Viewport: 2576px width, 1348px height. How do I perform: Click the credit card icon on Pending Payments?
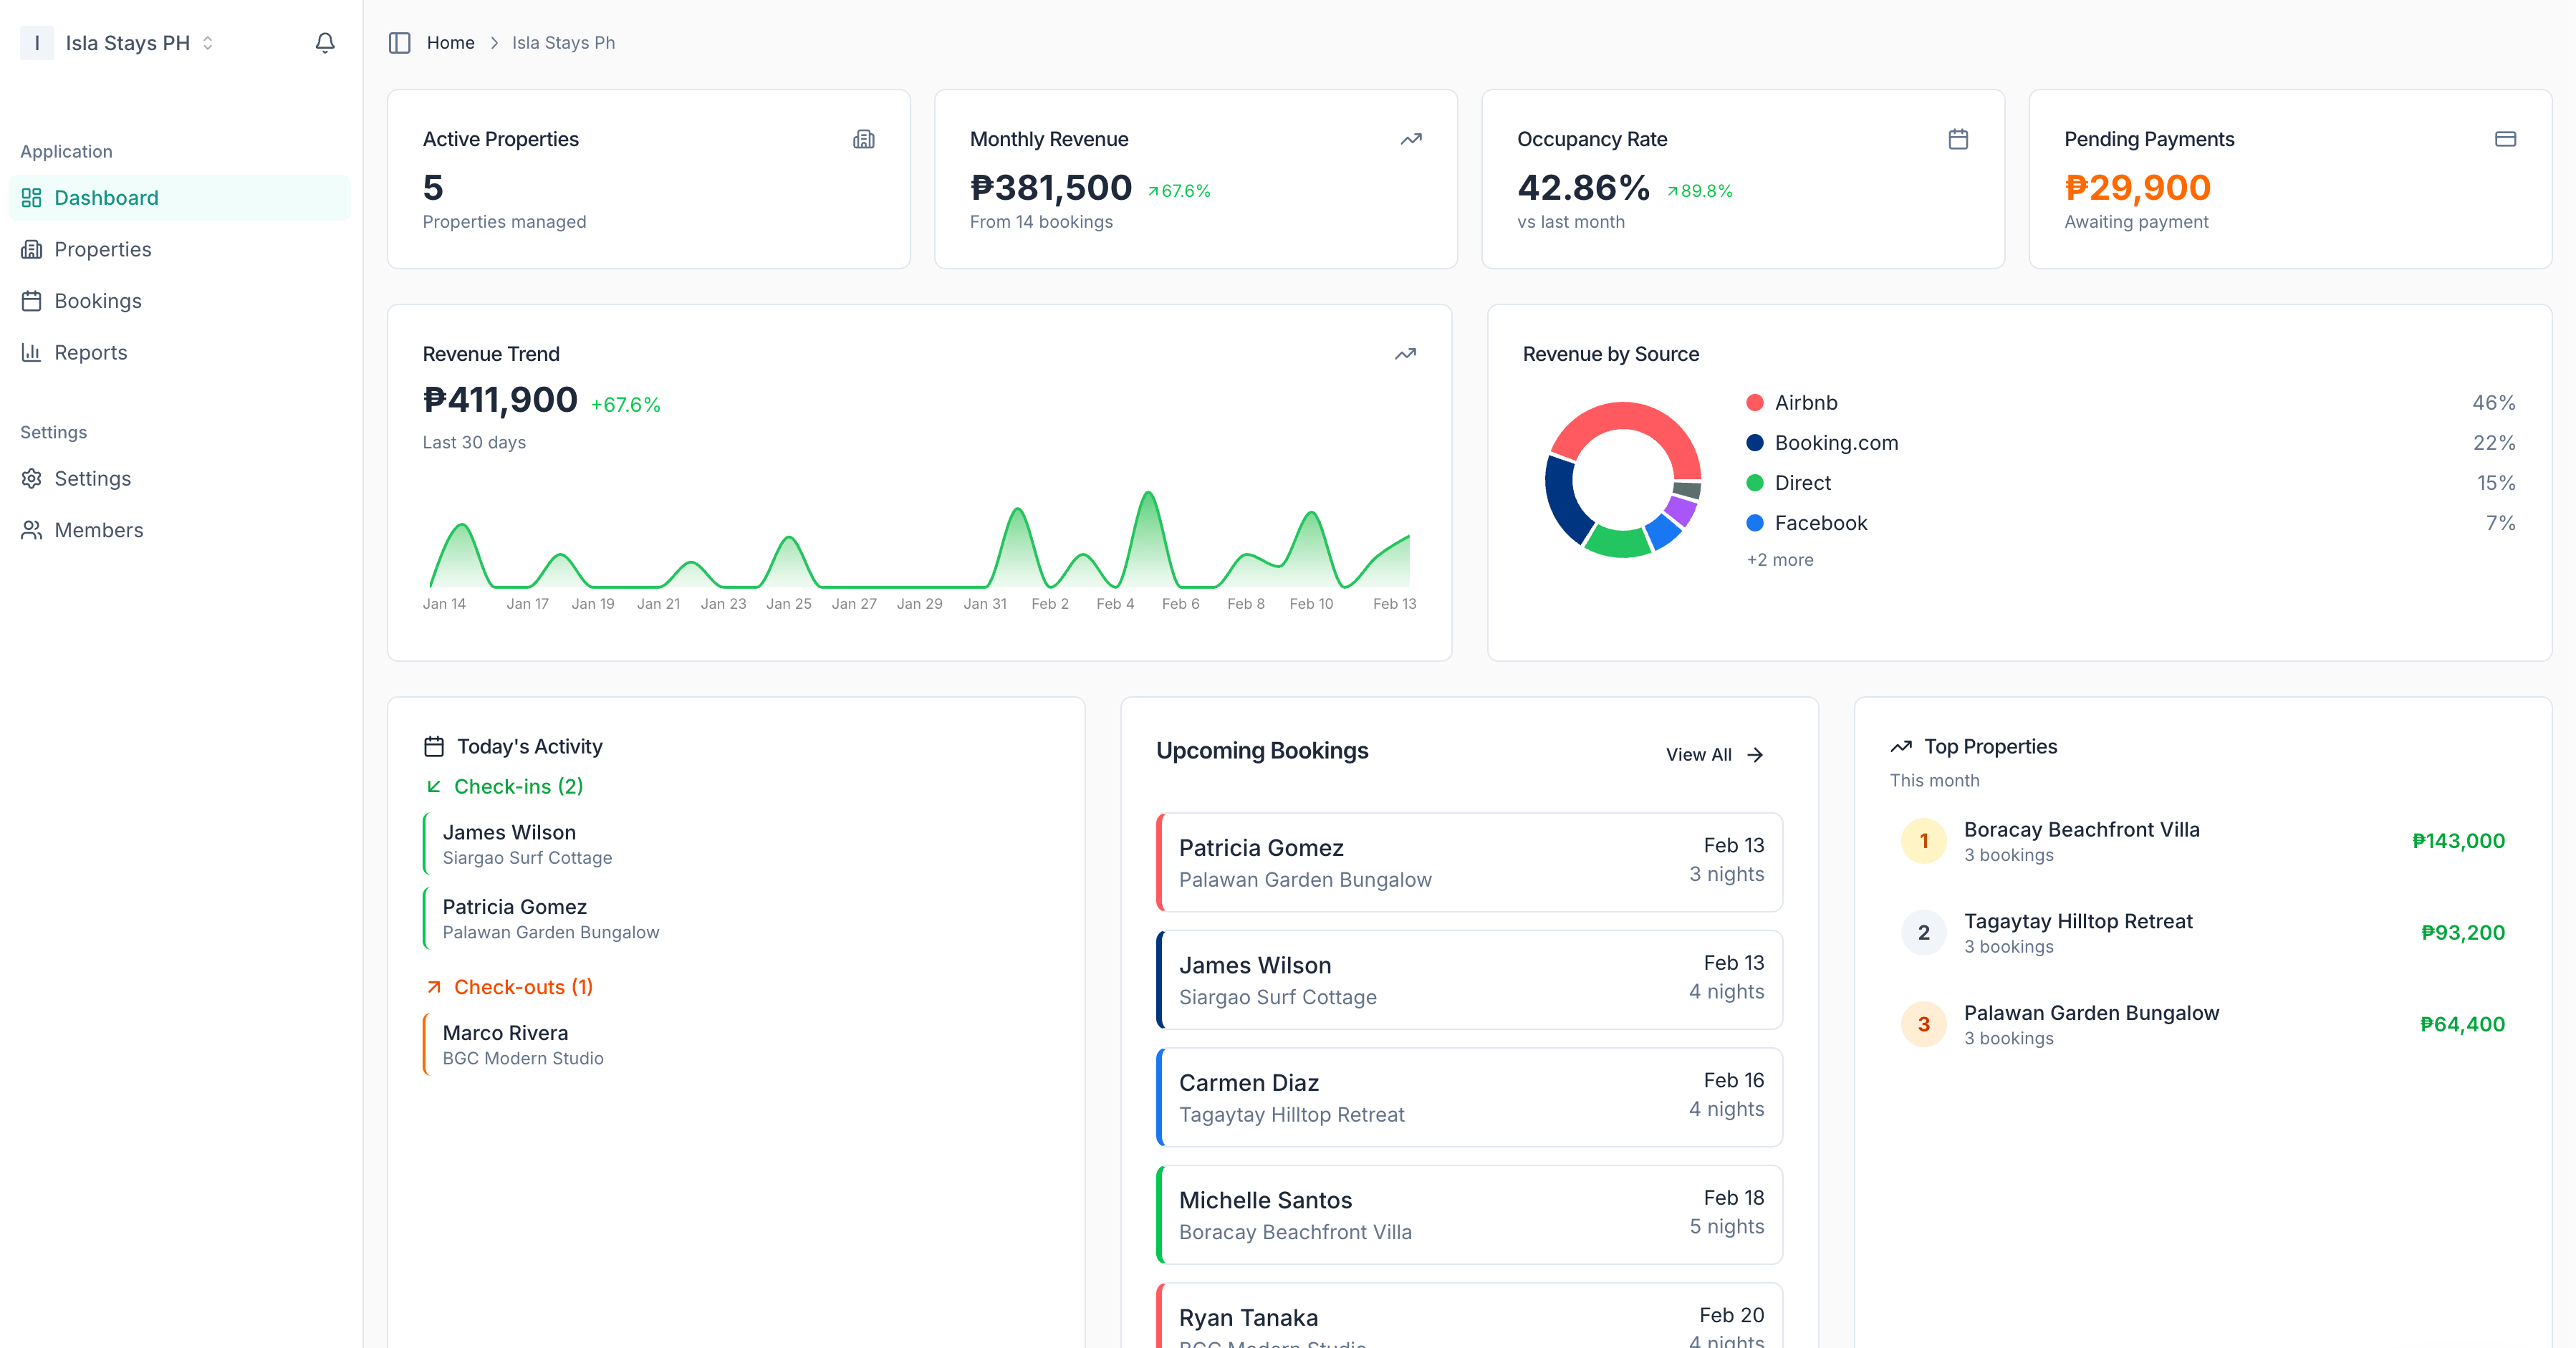(x=2504, y=139)
